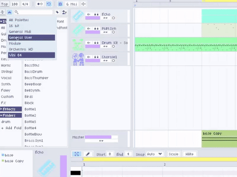Select the Synth category
This screenshot has height=177, width=237.
[x=6, y=84]
